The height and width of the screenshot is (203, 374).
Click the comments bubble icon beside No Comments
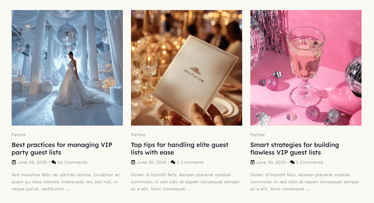(54, 162)
